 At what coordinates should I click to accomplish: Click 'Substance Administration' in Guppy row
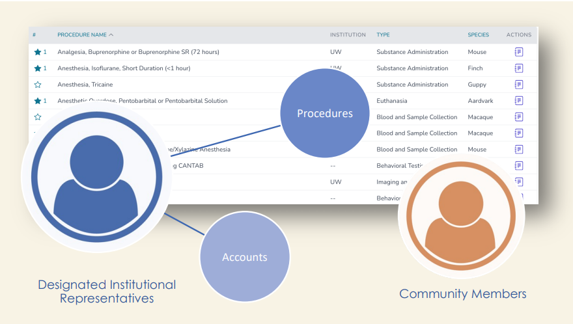(x=412, y=85)
